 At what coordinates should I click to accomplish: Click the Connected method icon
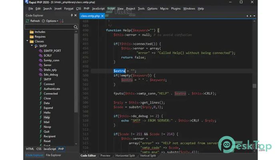(41, 94)
